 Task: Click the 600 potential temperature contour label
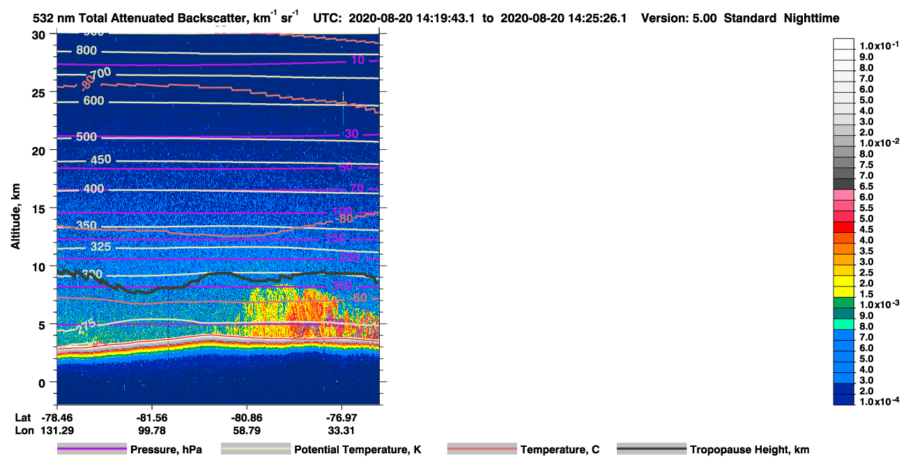click(93, 100)
